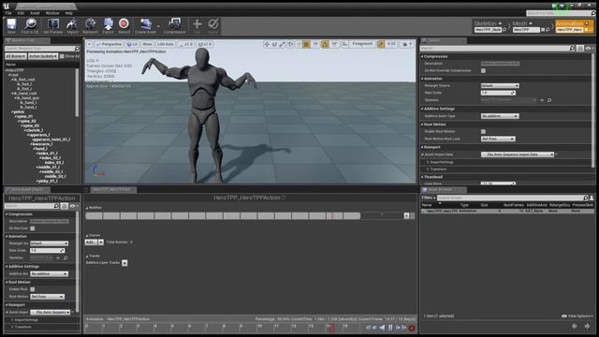This screenshot has height=337, width=599.
Task: Click Details panel search magnifier icon
Action: 572,48
